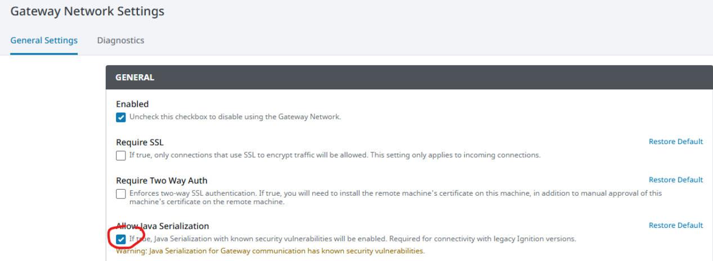Image resolution: width=713 pixels, height=261 pixels.
Task: Click the Enabled setting label
Action: point(132,104)
